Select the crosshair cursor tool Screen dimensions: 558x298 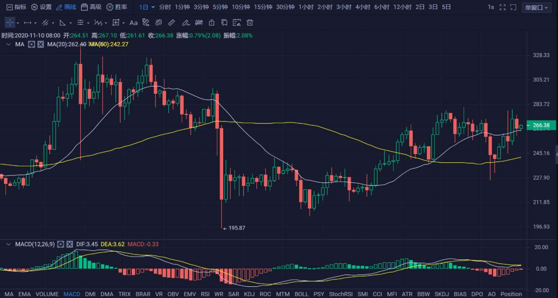pos(10,23)
